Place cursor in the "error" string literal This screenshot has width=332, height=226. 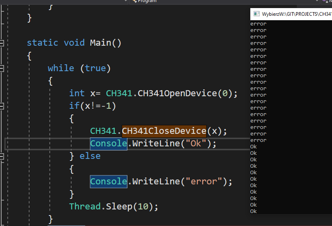(204, 182)
